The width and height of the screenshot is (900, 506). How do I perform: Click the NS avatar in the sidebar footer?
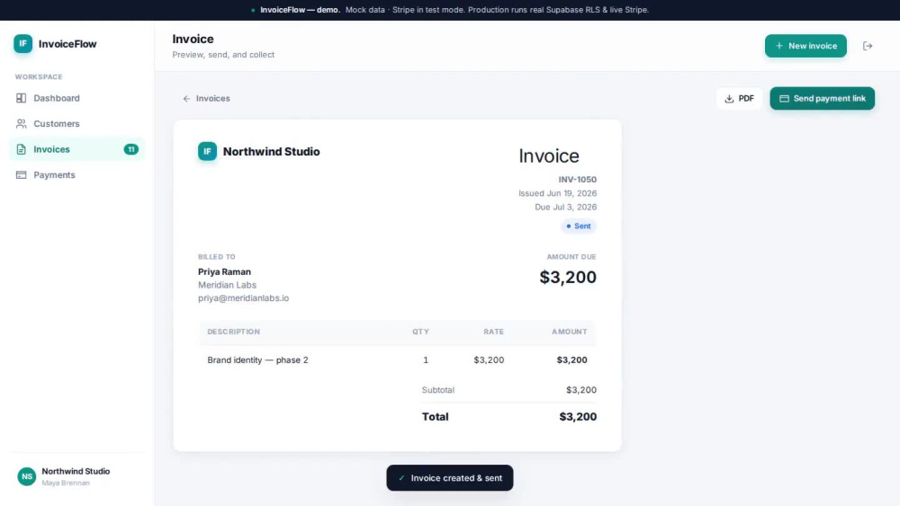[x=26, y=476]
